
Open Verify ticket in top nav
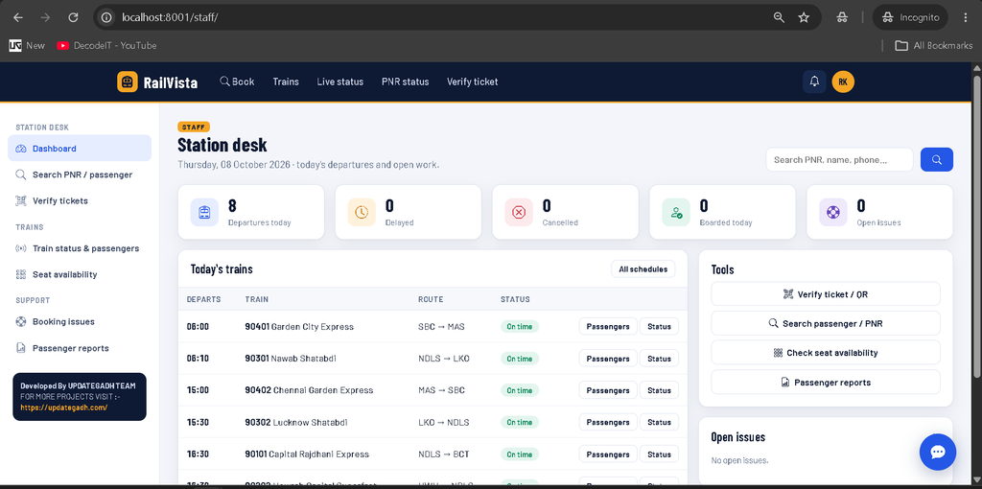[472, 81]
